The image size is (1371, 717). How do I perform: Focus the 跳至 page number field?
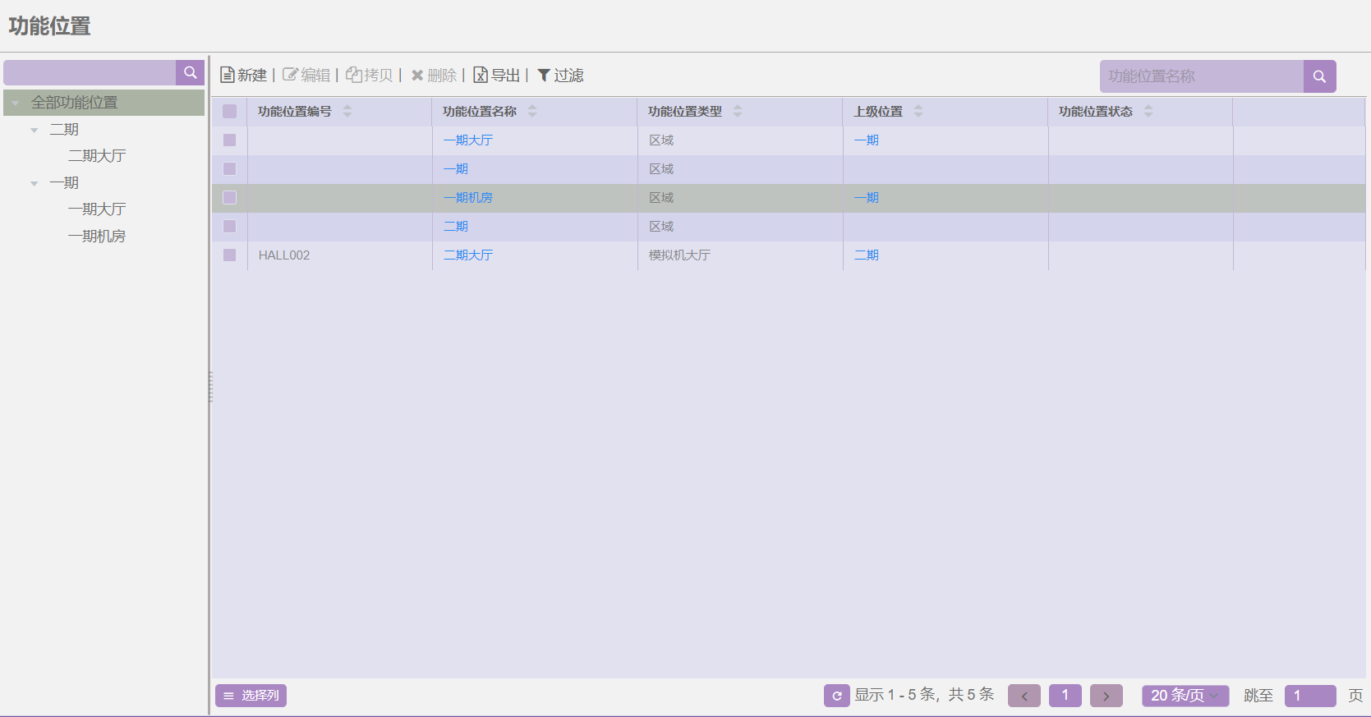(x=1310, y=696)
